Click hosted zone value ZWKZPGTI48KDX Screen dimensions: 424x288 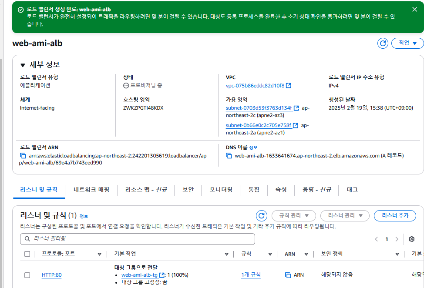click(143, 108)
